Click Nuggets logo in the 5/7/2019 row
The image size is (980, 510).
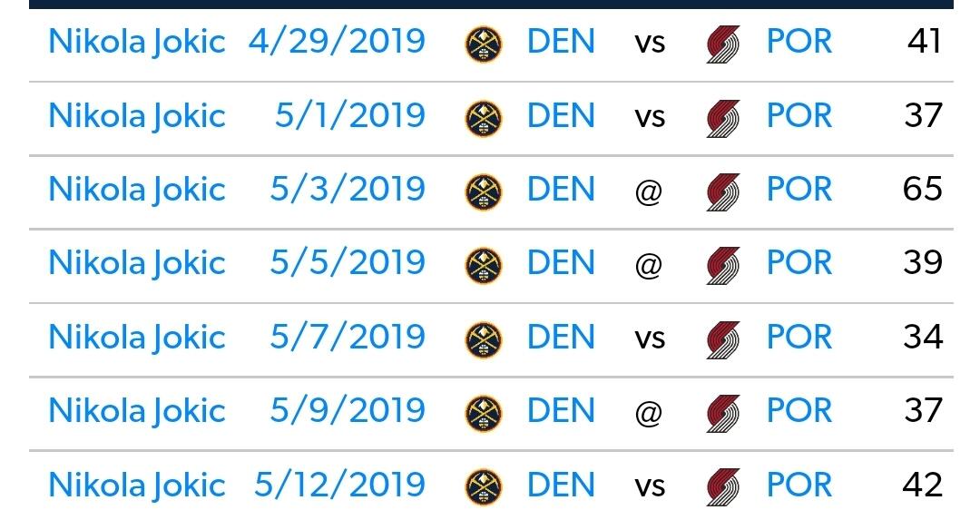483,339
